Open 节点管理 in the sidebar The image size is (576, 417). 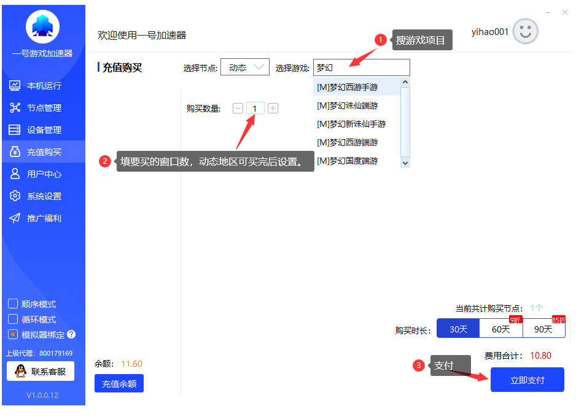pyautogui.click(x=44, y=108)
